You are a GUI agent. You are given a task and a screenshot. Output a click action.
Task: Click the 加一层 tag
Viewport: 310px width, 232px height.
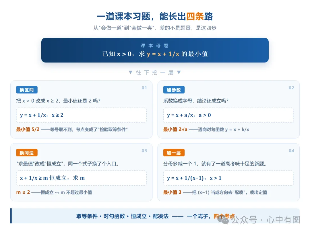coord(174,153)
